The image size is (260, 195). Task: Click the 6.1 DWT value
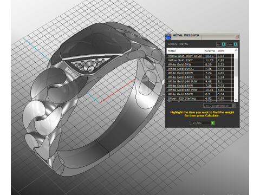tap(220, 81)
